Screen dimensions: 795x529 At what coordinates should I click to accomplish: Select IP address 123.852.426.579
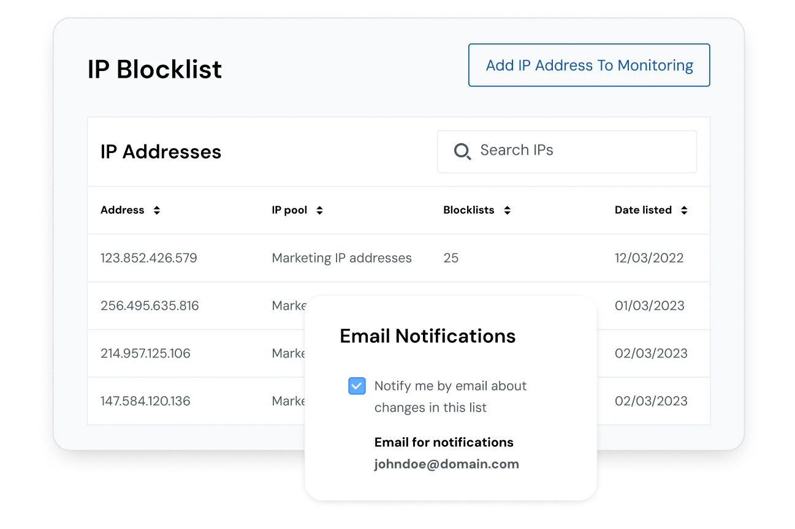click(x=149, y=258)
